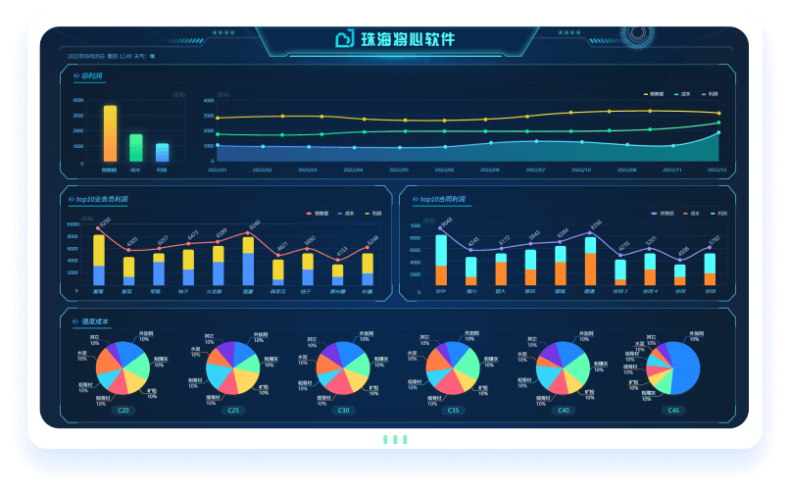
Task: Select the tall yellow-orange 销售额 bar in 总利润
Action: (111, 133)
